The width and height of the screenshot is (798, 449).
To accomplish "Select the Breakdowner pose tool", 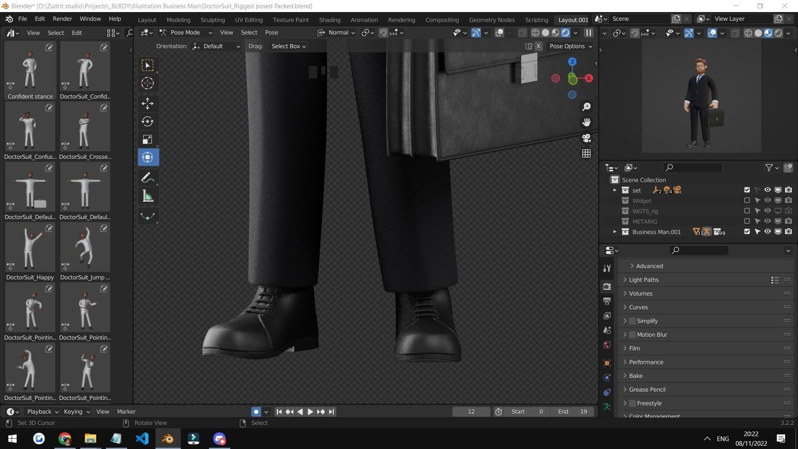I will pos(148,216).
